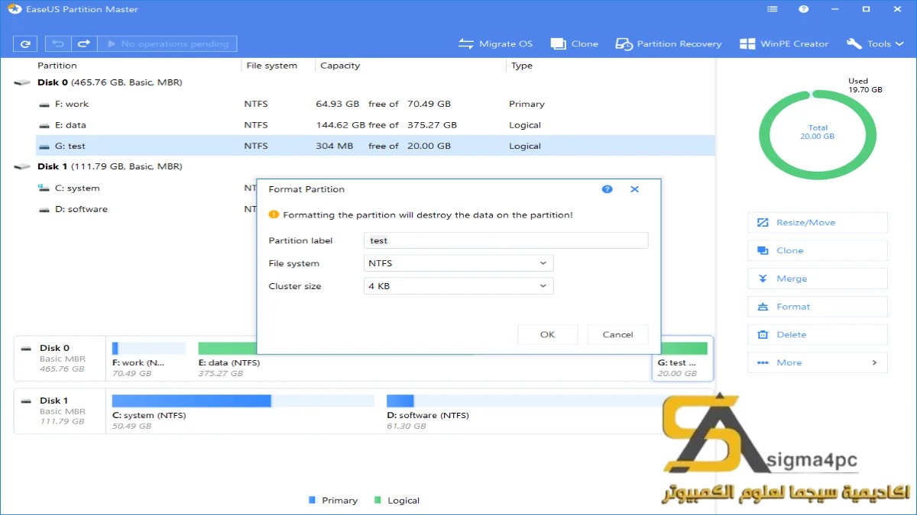Click the WinPE Creator Windows icon
The height and width of the screenshot is (515, 917).
(747, 43)
